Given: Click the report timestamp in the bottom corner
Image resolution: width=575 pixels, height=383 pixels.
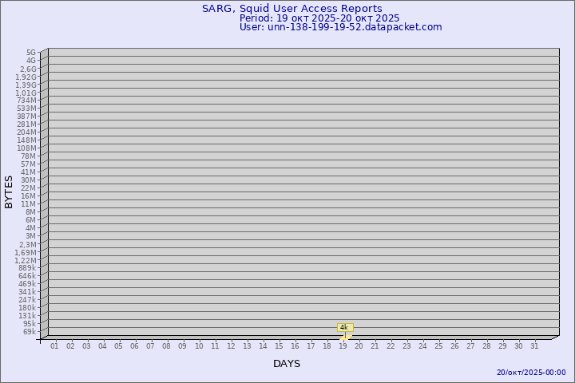Looking at the screenshot, I should [531, 373].
